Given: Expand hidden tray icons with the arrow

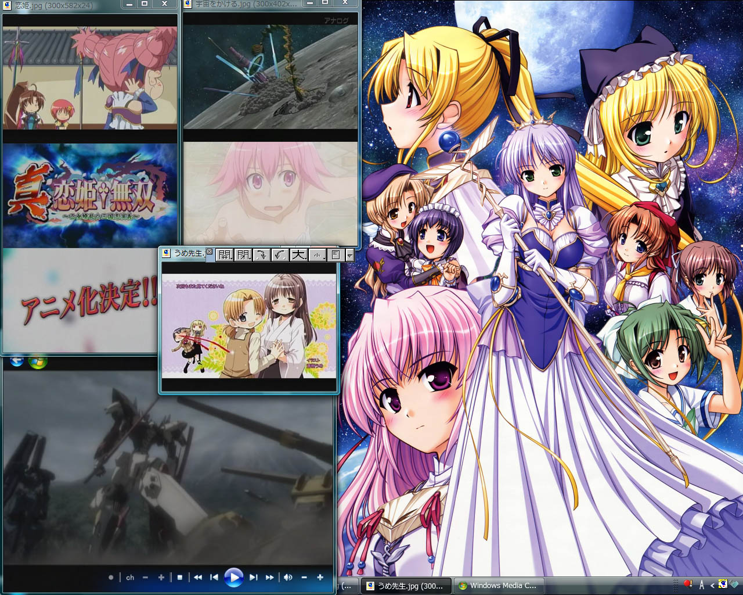Looking at the screenshot, I should pyautogui.click(x=712, y=585).
